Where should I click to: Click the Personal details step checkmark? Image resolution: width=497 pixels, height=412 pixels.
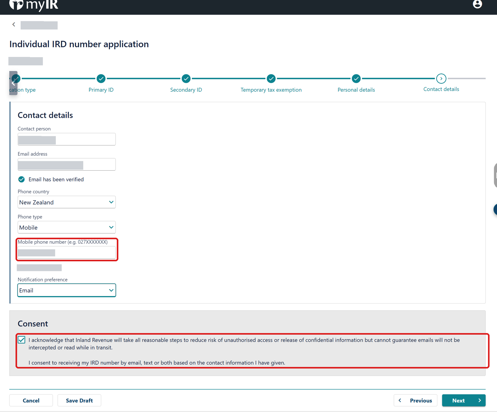tap(356, 79)
